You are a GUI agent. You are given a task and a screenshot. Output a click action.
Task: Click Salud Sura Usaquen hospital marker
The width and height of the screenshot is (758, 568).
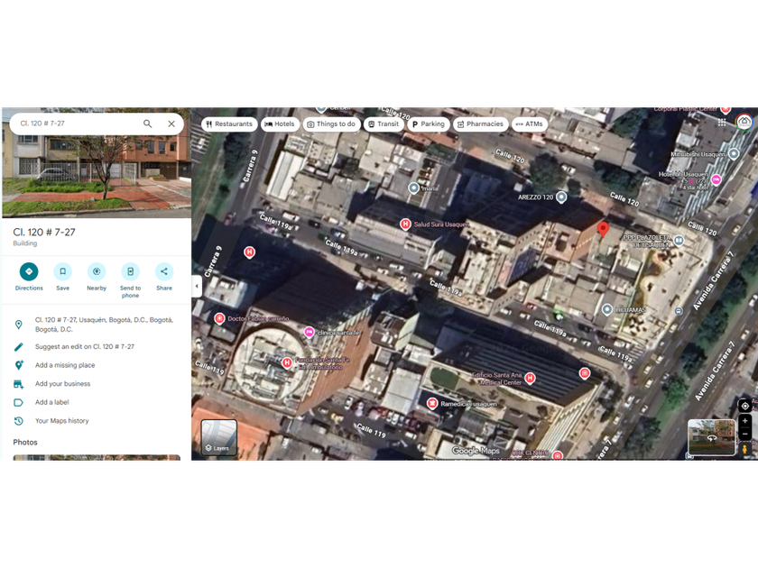point(405,224)
